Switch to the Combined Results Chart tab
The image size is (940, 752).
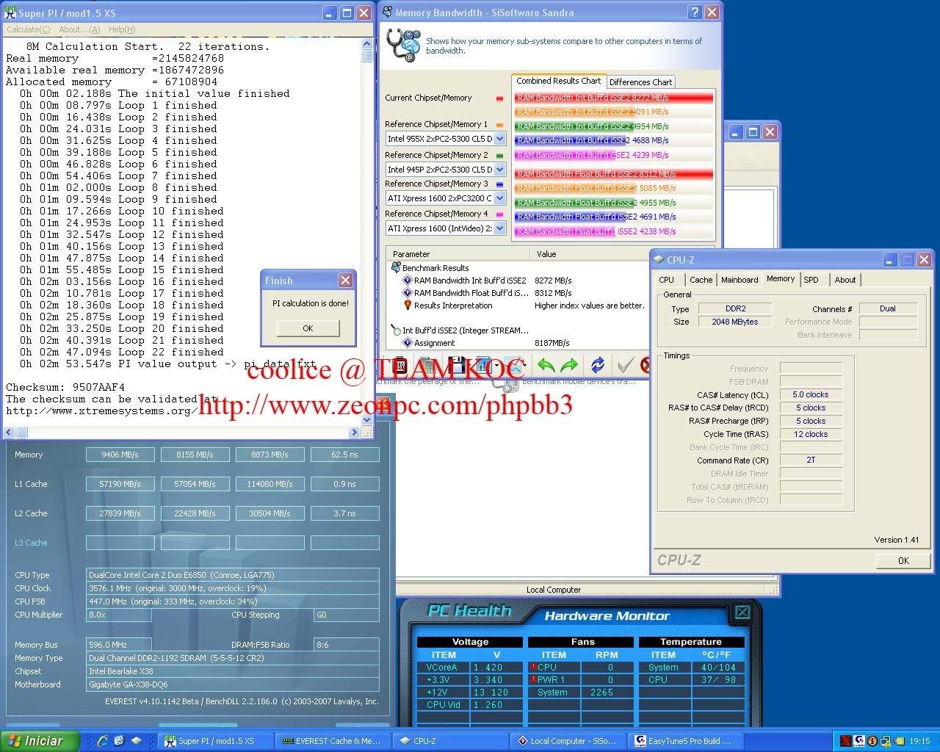coord(558,81)
